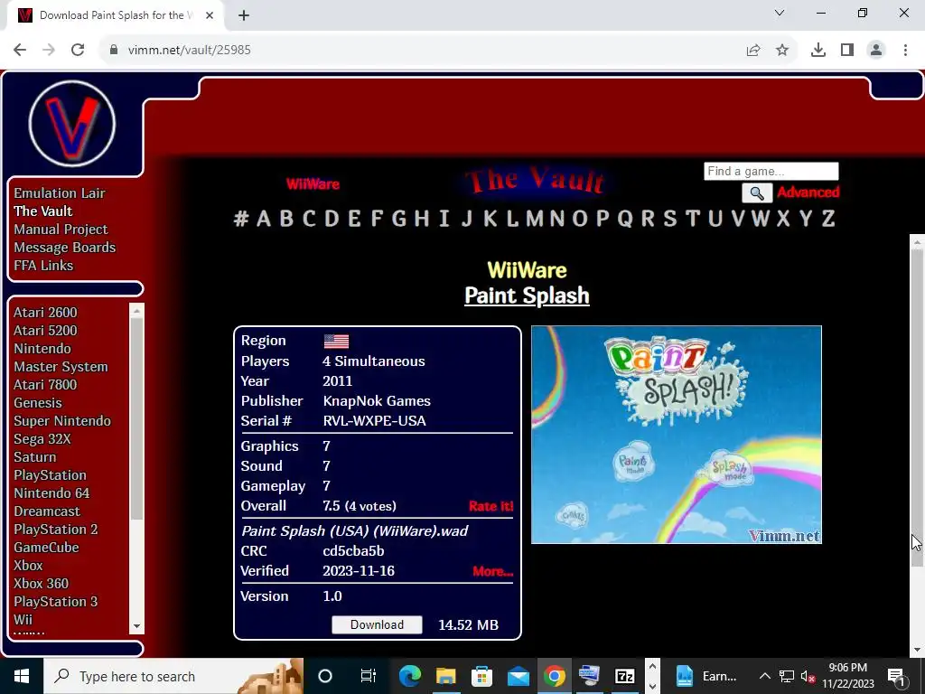Select Atari 2600 in the console list

45,312
